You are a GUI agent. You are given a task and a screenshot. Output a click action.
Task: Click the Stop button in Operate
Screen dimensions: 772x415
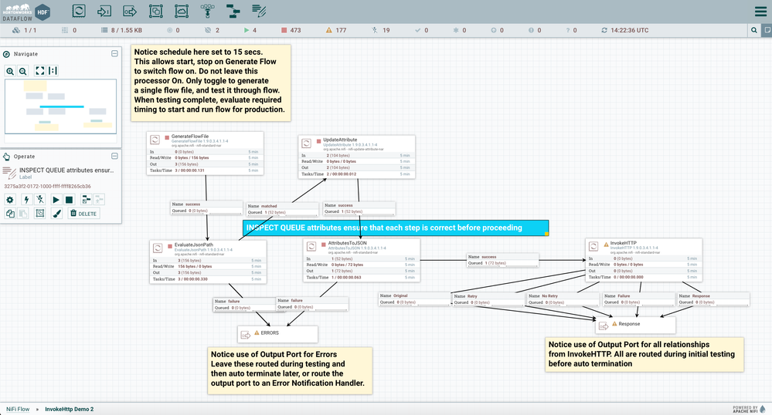coord(69,200)
